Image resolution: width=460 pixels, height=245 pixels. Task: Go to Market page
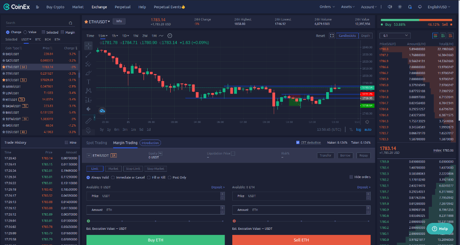[x=78, y=7]
